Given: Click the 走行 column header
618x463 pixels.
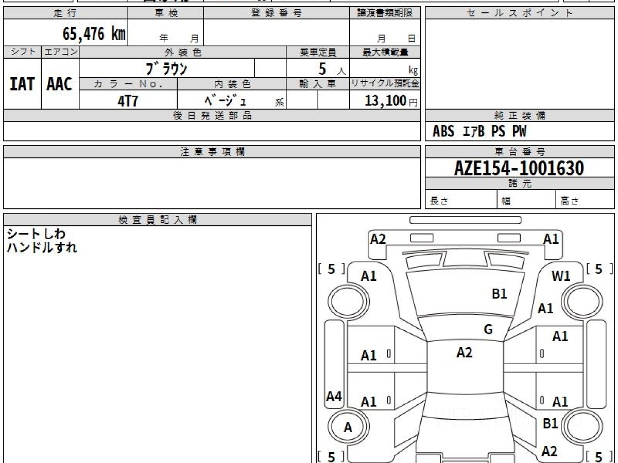Looking at the screenshot, I should [65, 13].
